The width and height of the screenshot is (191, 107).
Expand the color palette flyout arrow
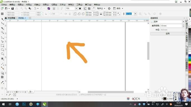(x=189, y=19)
